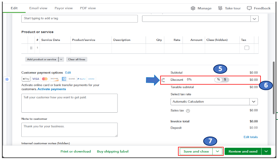Click the Review and send button

tap(243, 151)
